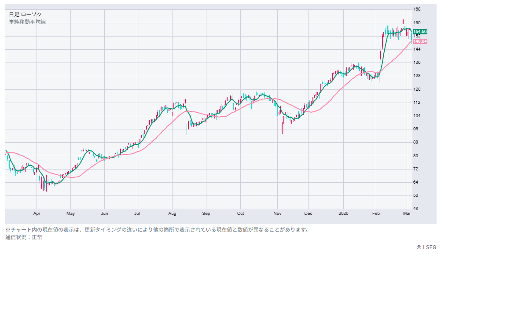This screenshot has height=317, width=507.
Task: Select the 単純移動平均線 legend label
Action: (x=27, y=22)
